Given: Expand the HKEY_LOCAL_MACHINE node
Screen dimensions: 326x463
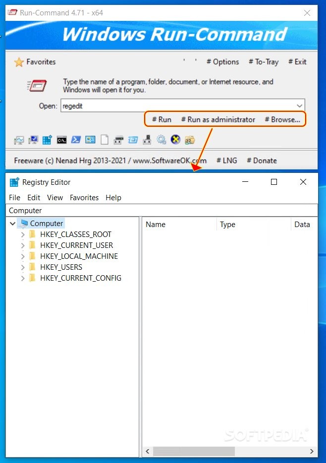Looking at the screenshot, I should click(x=23, y=256).
